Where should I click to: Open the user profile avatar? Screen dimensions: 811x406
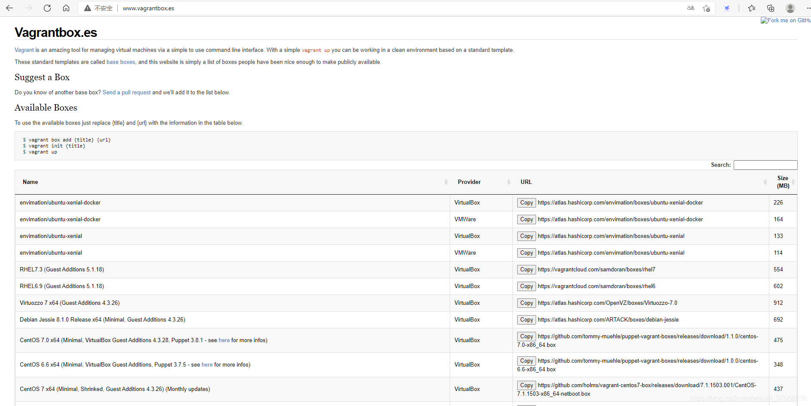[790, 8]
